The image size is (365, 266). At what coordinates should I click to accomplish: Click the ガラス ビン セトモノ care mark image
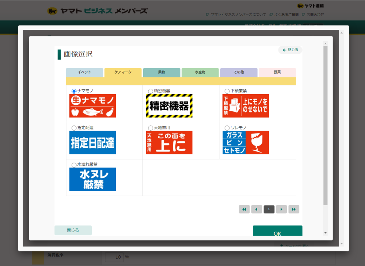click(246, 143)
